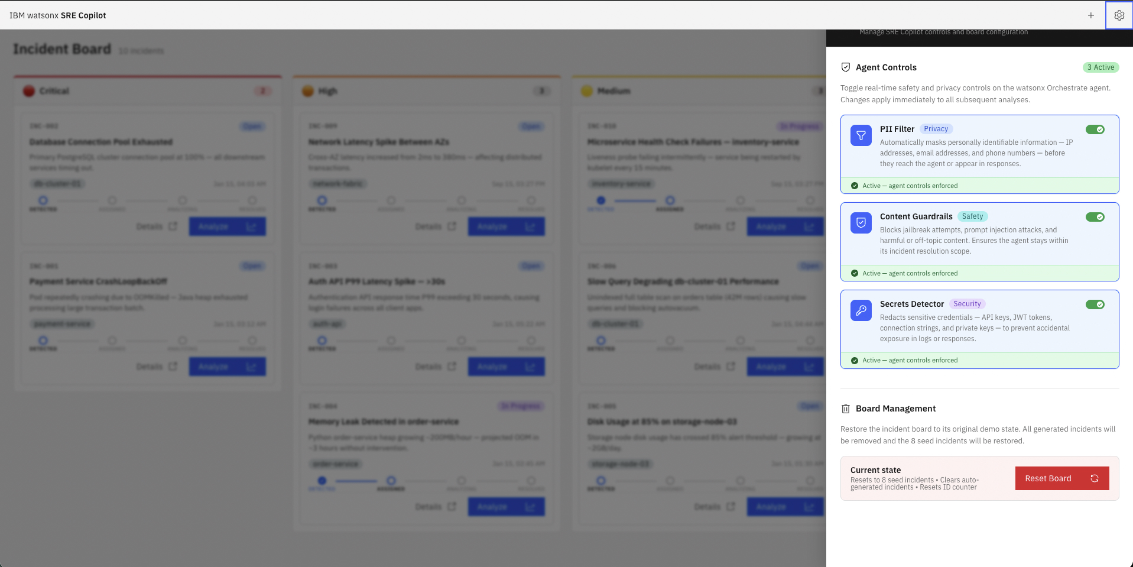The image size is (1133, 567).
Task: Click the PII Filter active status checkmark
Action: 855,186
